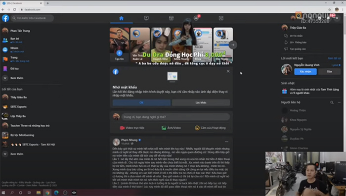Open the Watch video tab icon
The image size is (346, 196).
(x=146, y=18)
